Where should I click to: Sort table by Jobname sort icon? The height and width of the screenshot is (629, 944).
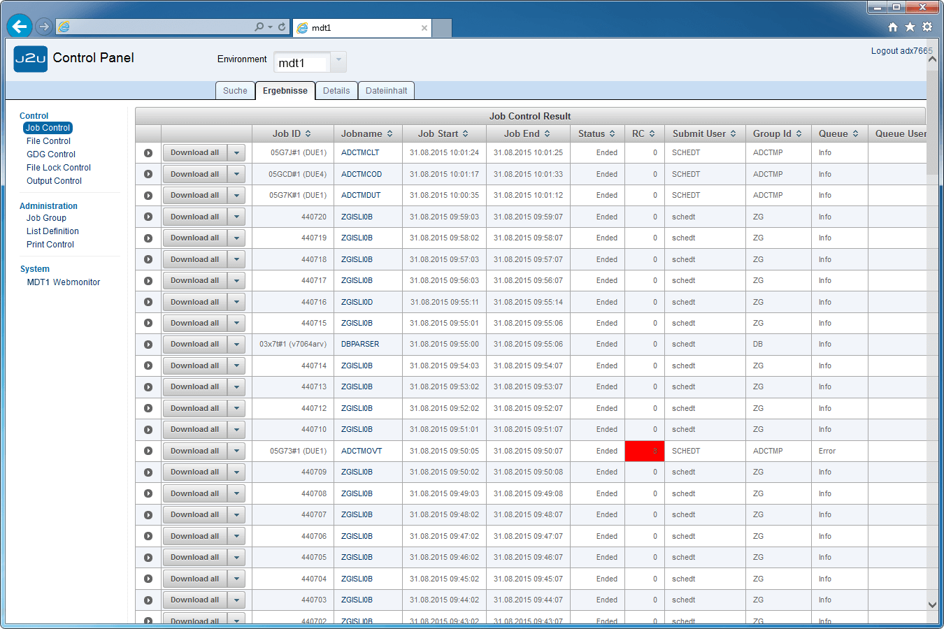tap(389, 134)
